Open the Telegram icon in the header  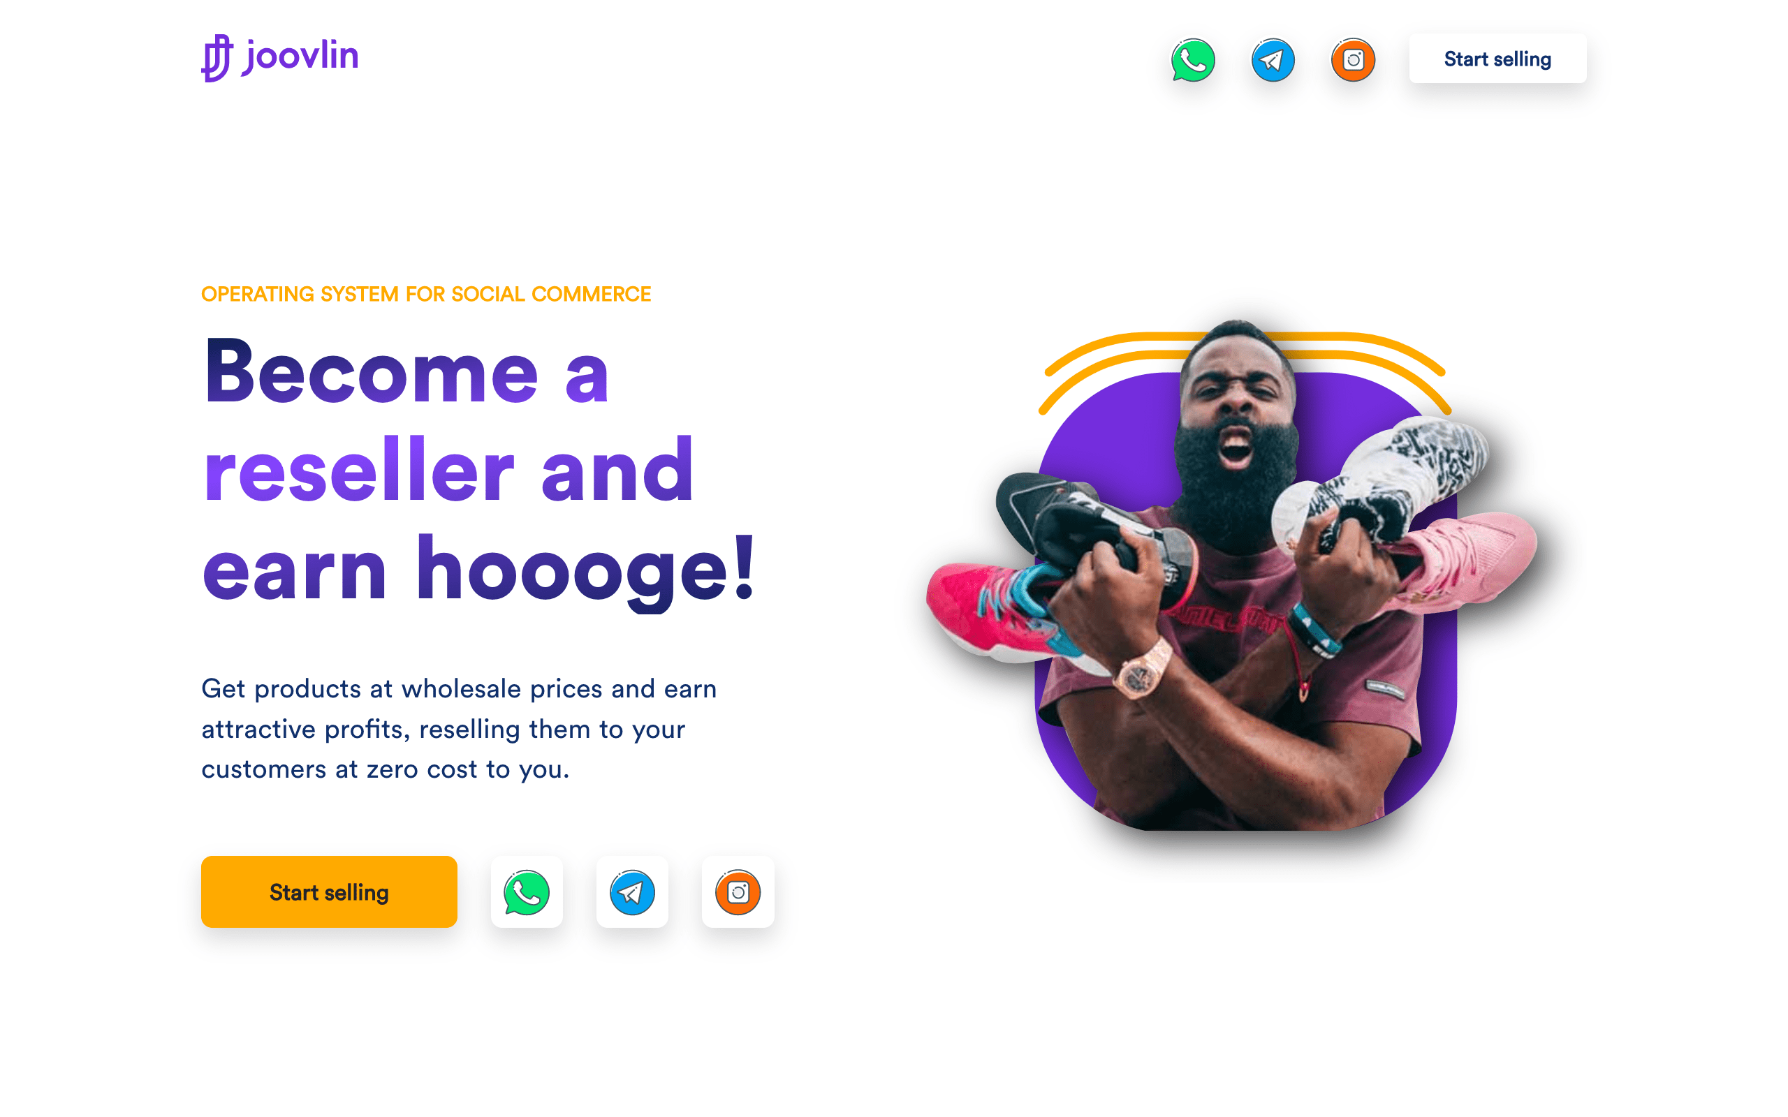click(x=1273, y=59)
